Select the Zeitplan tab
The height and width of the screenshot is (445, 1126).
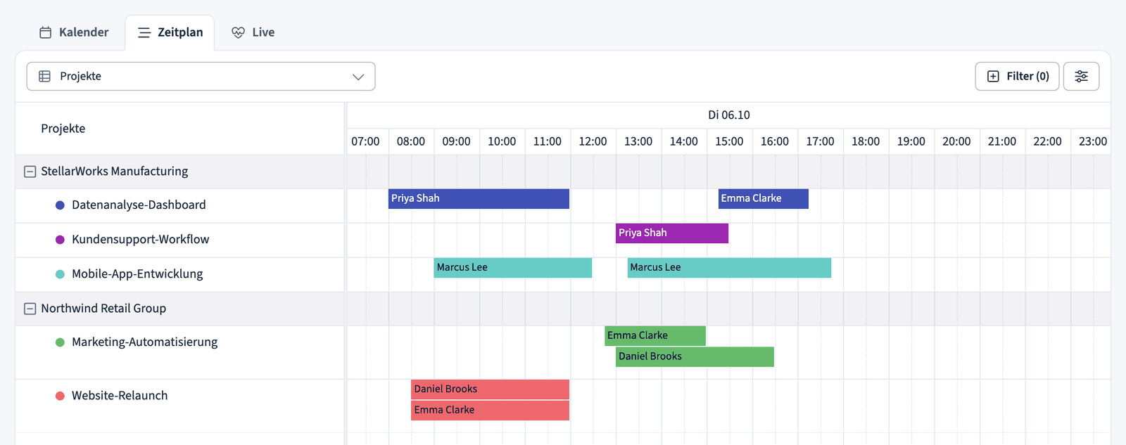[170, 32]
